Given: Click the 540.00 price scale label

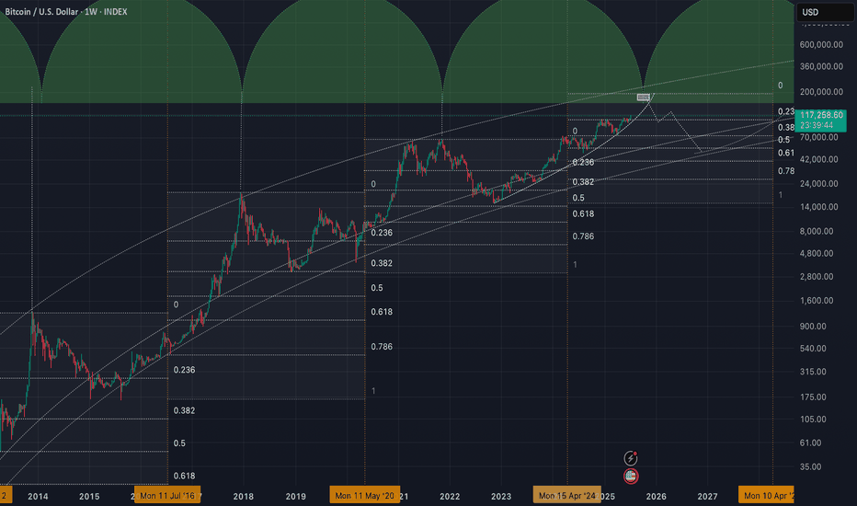Looking at the screenshot, I should click(813, 349).
